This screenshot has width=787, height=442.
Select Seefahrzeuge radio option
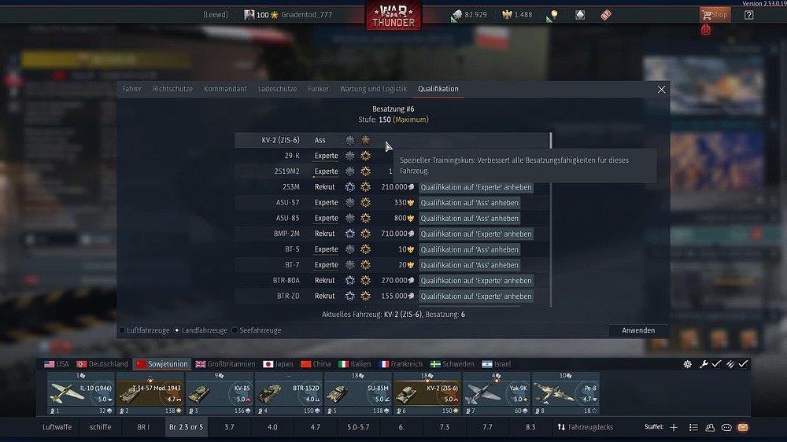point(256,330)
